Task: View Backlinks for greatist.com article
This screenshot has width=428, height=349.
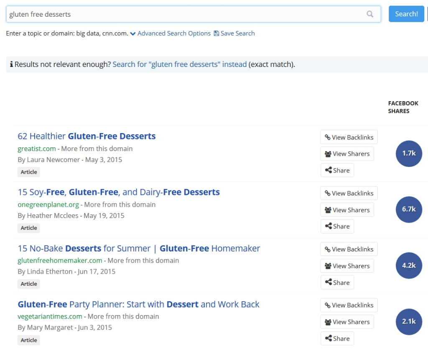Action: [x=349, y=137]
